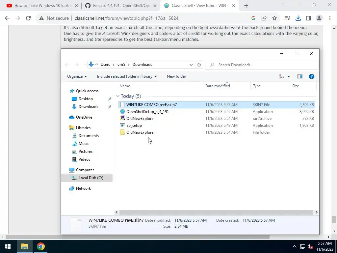Open OneDrive in navigation pane
The height and width of the screenshot is (253, 337).
coord(84,117)
